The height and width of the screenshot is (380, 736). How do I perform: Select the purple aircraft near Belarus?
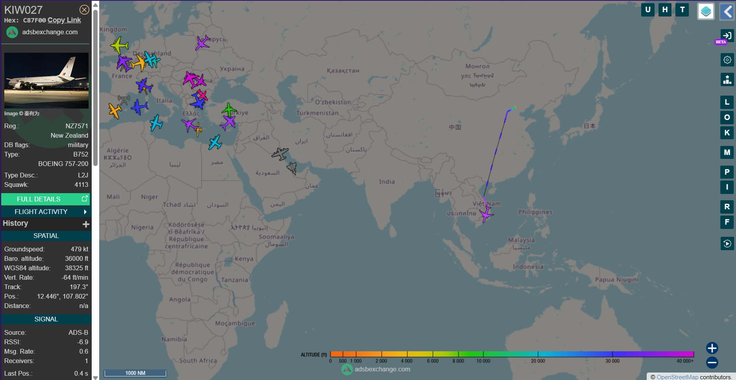coord(202,42)
